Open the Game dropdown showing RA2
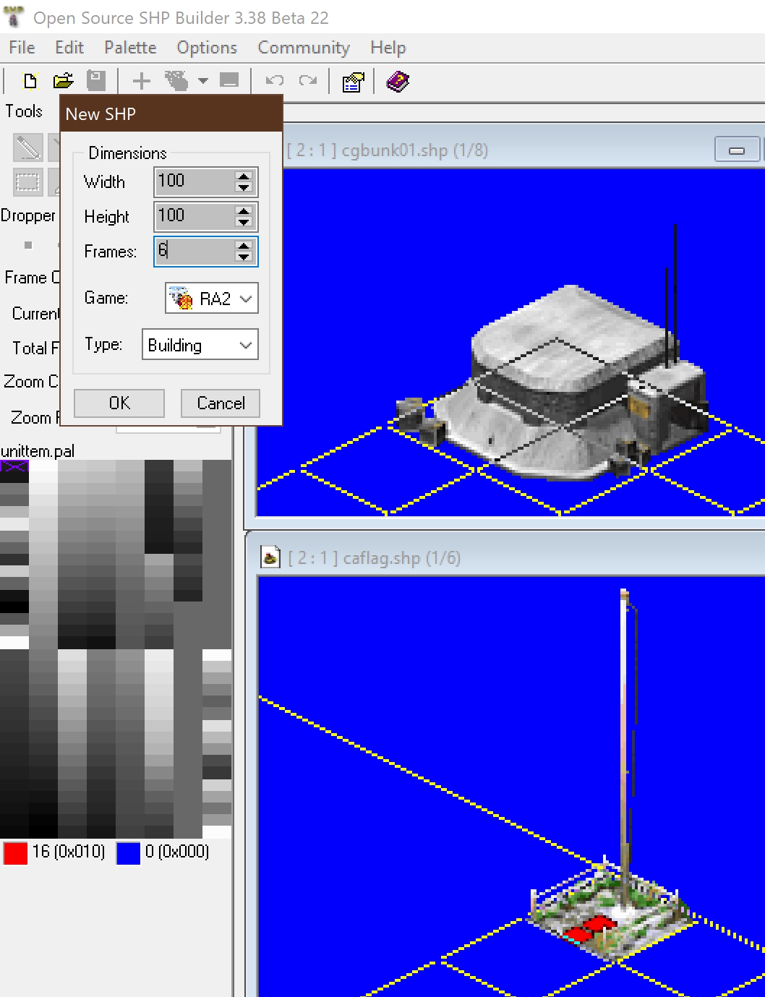The width and height of the screenshot is (765, 997). click(x=211, y=298)
